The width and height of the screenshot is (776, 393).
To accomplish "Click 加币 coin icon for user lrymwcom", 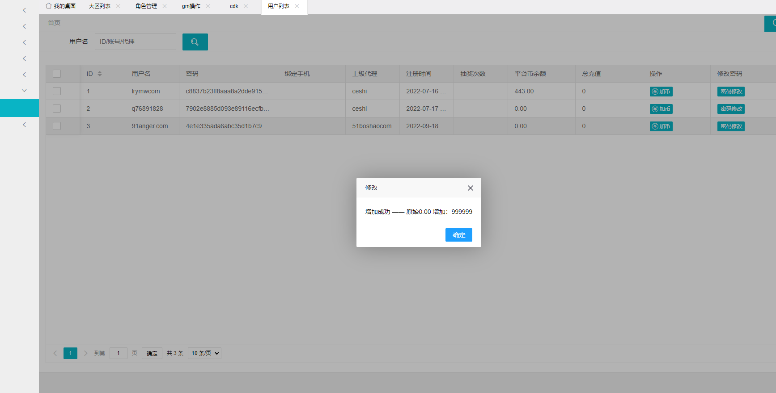I will [x=655, y=92].
